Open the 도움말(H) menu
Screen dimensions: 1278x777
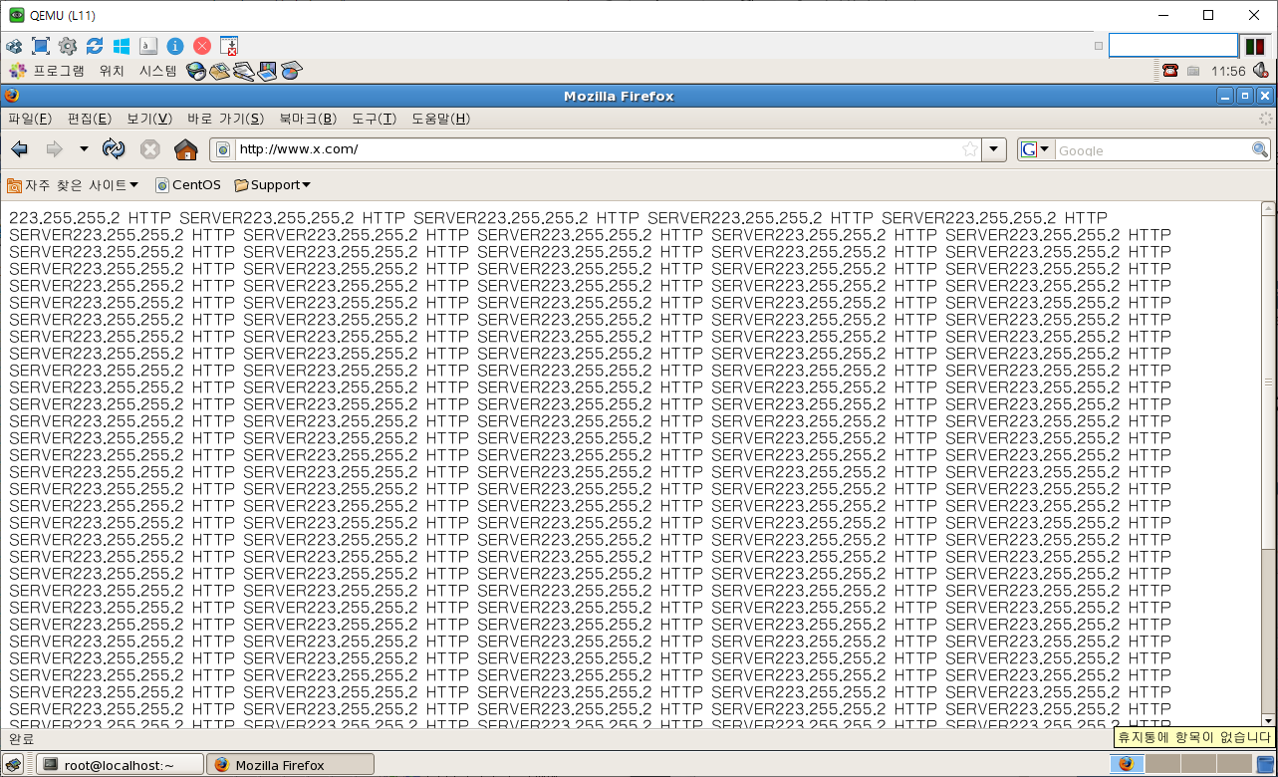coord(440,119)
